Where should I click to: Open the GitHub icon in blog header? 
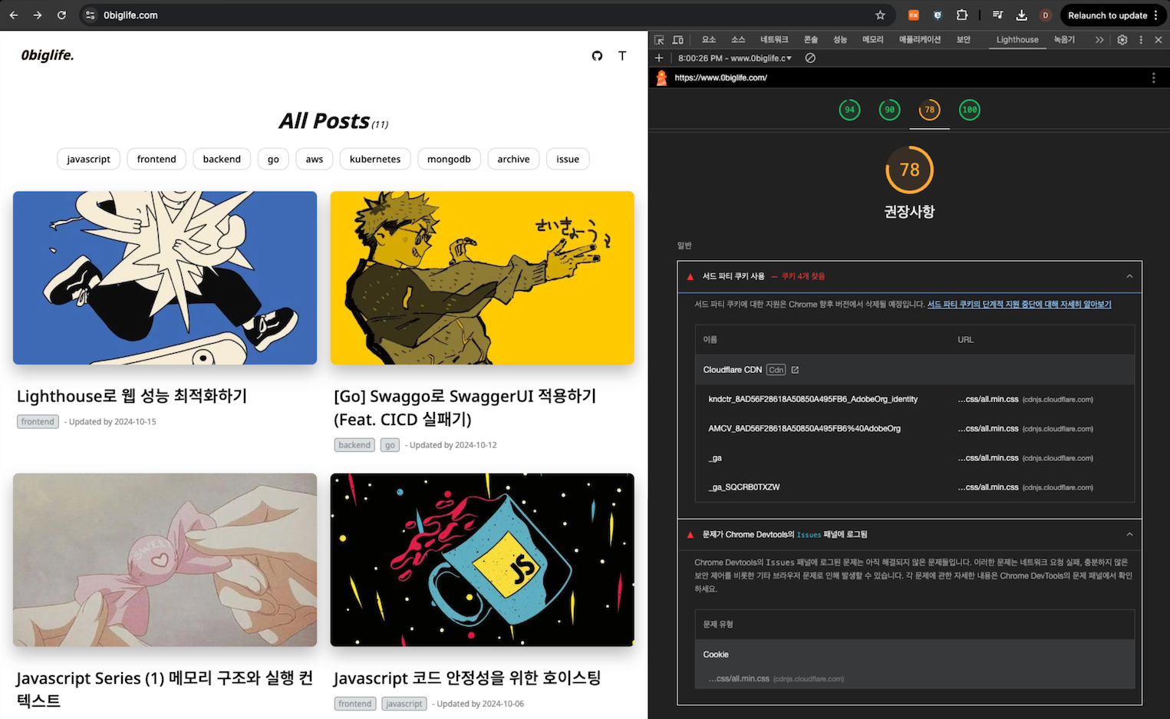click(x=597, y=55)
